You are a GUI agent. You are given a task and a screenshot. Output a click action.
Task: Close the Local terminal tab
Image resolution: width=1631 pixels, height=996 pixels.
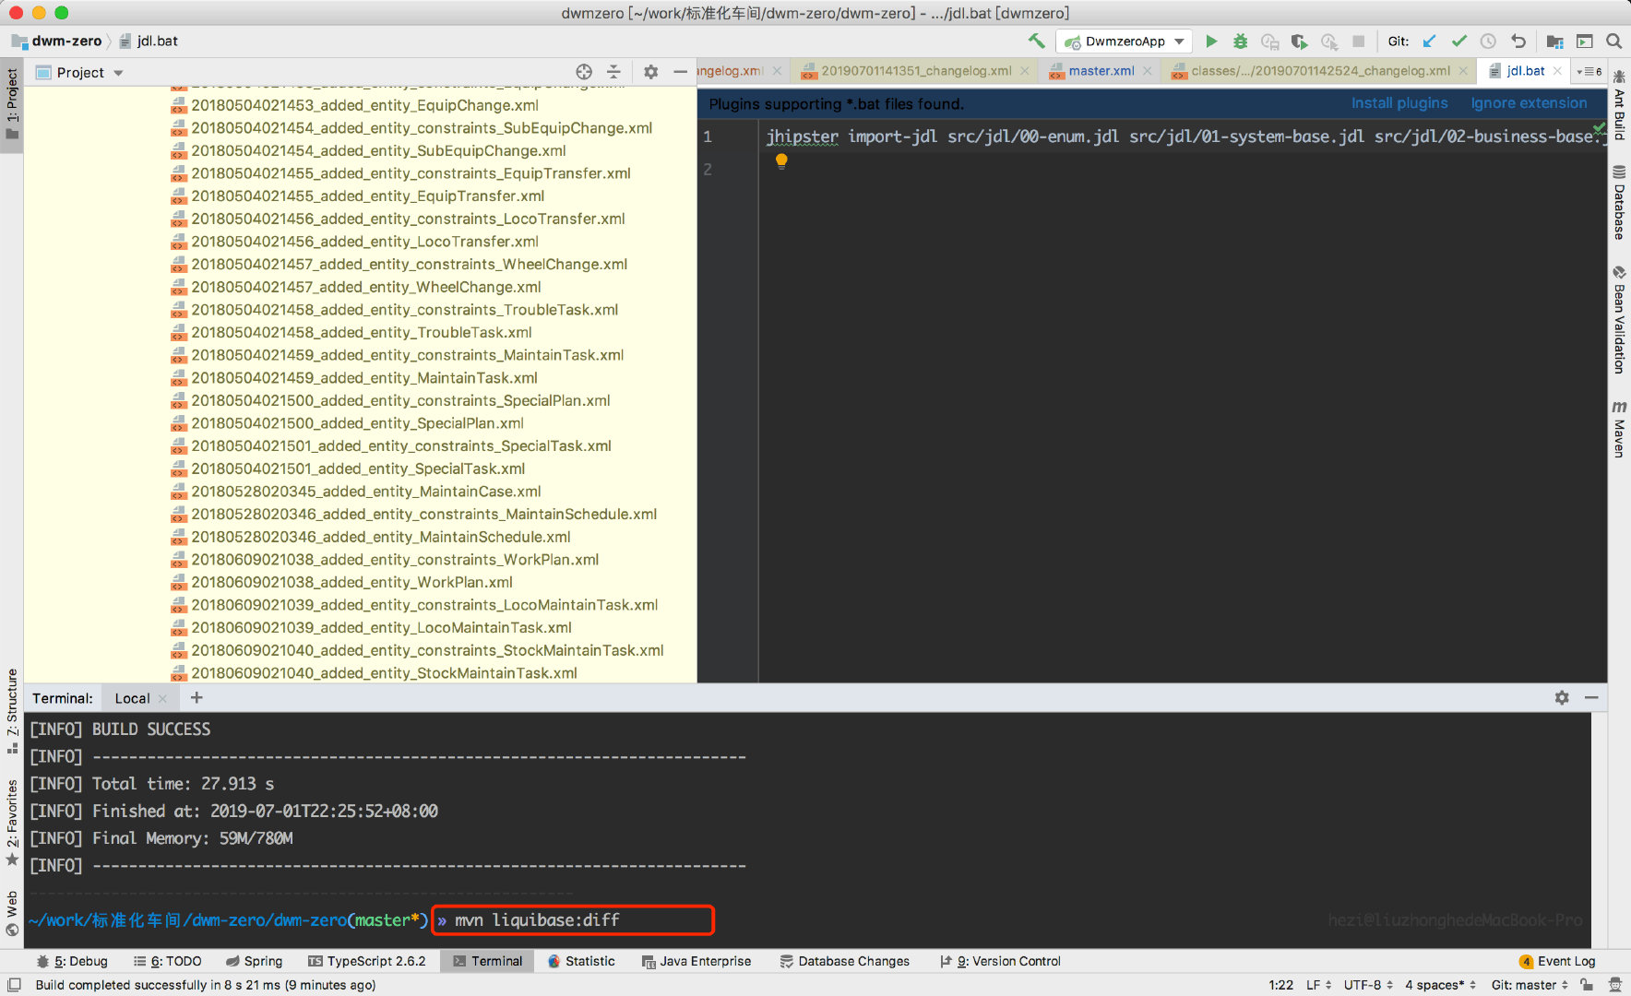pos(162,699)
